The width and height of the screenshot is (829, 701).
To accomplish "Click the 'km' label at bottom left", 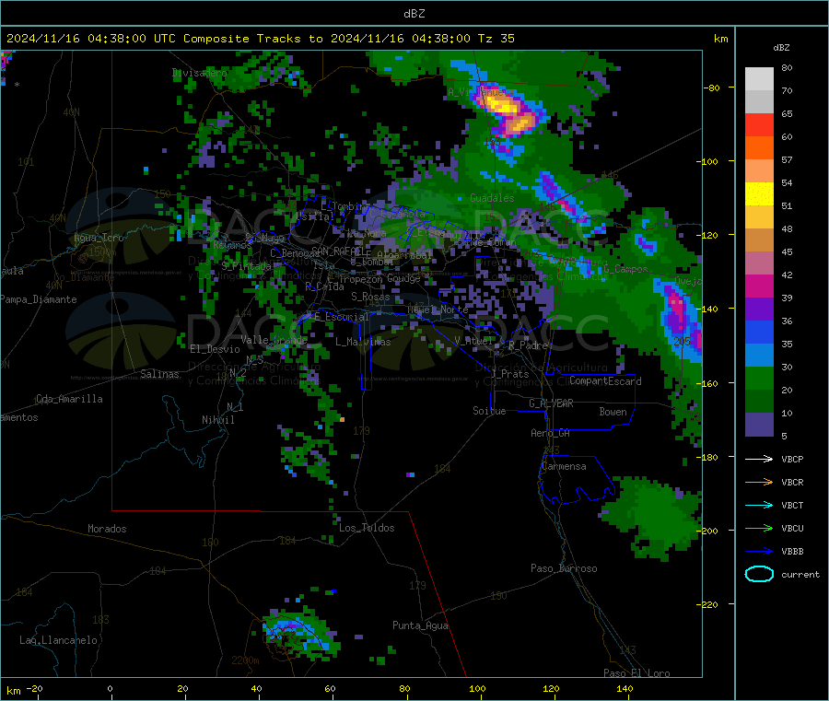I will [x=13, y=691].
